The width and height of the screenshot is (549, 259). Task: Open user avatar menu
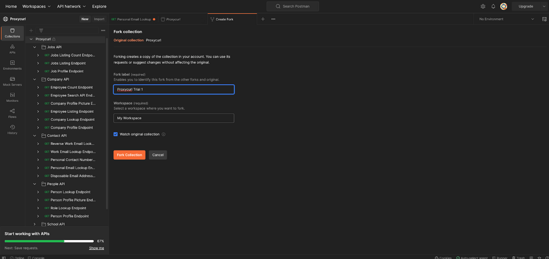click(x=504, y=6)
